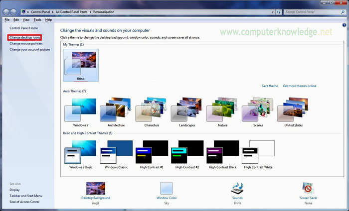Open Taskbar and Start Menu link
The image size is (349, 211).
pos(26,196)
